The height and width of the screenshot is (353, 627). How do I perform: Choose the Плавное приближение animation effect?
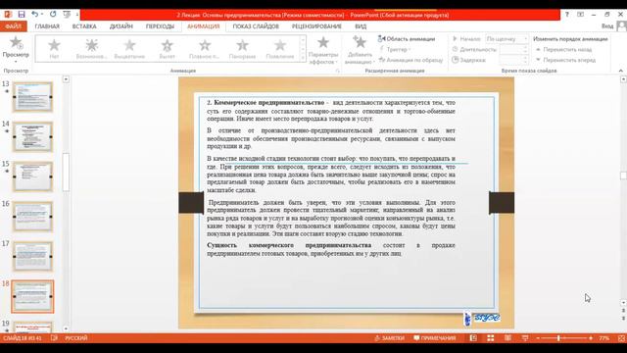(x=205, y=49)
